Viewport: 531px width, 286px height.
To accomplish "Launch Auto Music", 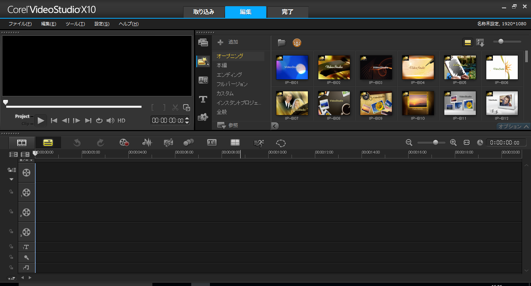I will point(168,143).
